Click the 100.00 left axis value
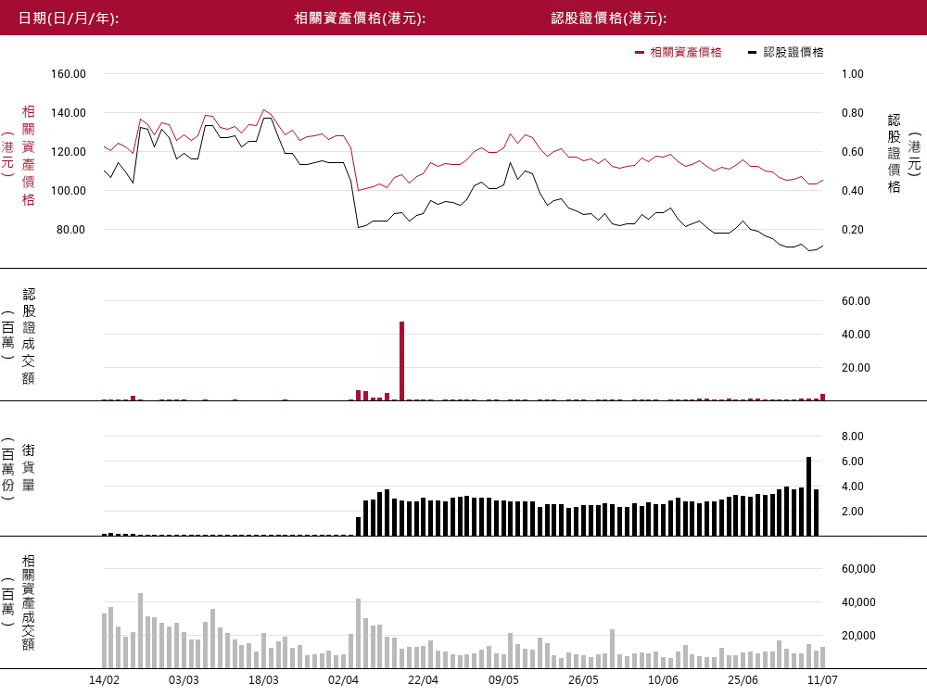Screen dimensions: 927x696 click(69, 191)
